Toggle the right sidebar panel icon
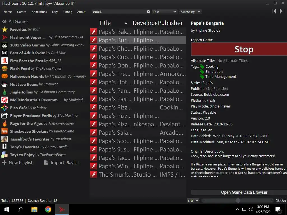The image size is (287, 215). tap(282, 11)
